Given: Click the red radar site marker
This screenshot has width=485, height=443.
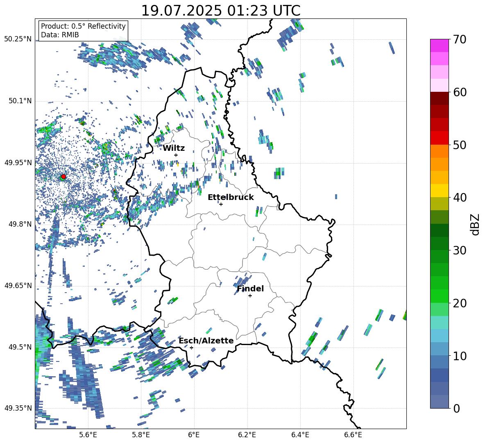Looking at the screenshot, I should coord(63,177).
